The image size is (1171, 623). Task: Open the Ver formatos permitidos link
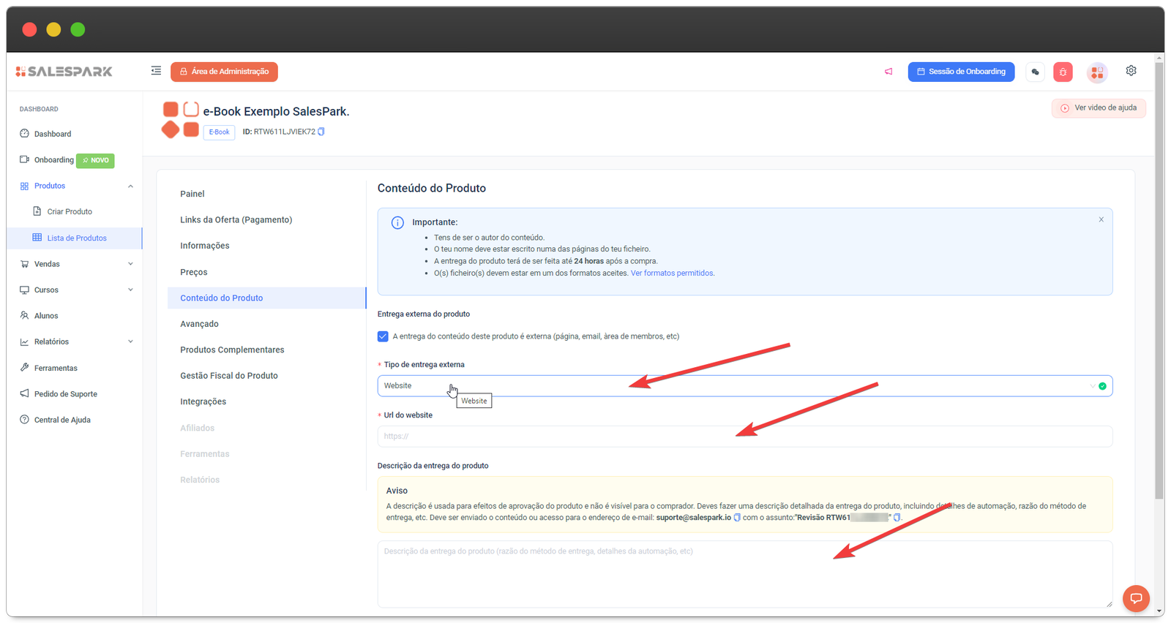[672, 273]
